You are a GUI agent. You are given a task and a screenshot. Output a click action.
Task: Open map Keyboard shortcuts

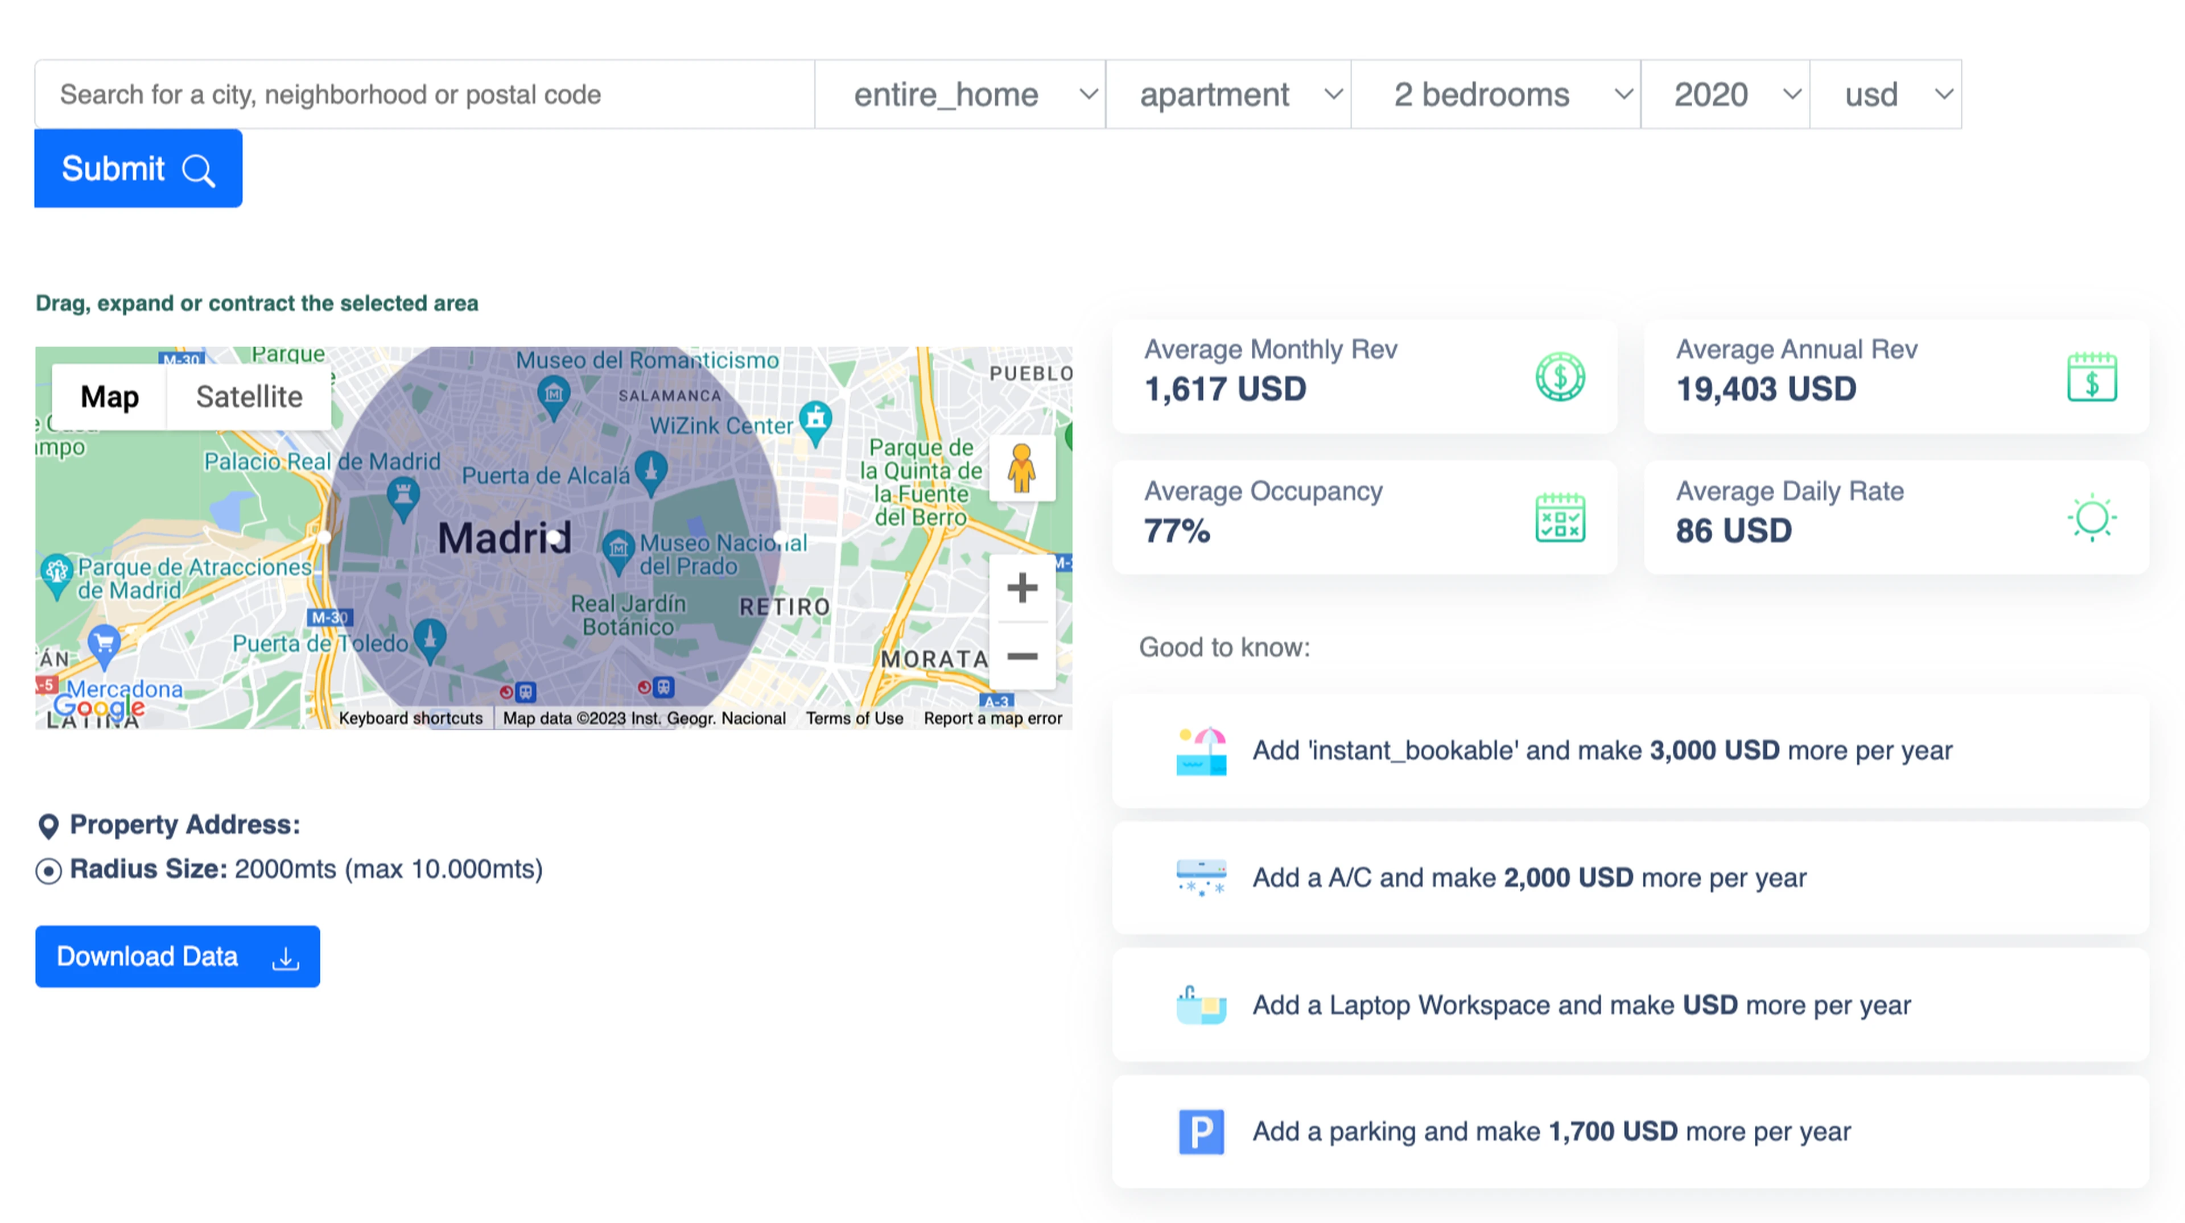(410, 718)
